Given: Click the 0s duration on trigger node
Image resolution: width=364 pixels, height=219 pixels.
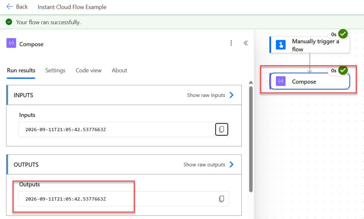Looking at the screenshot, I should tap(334, 35).
